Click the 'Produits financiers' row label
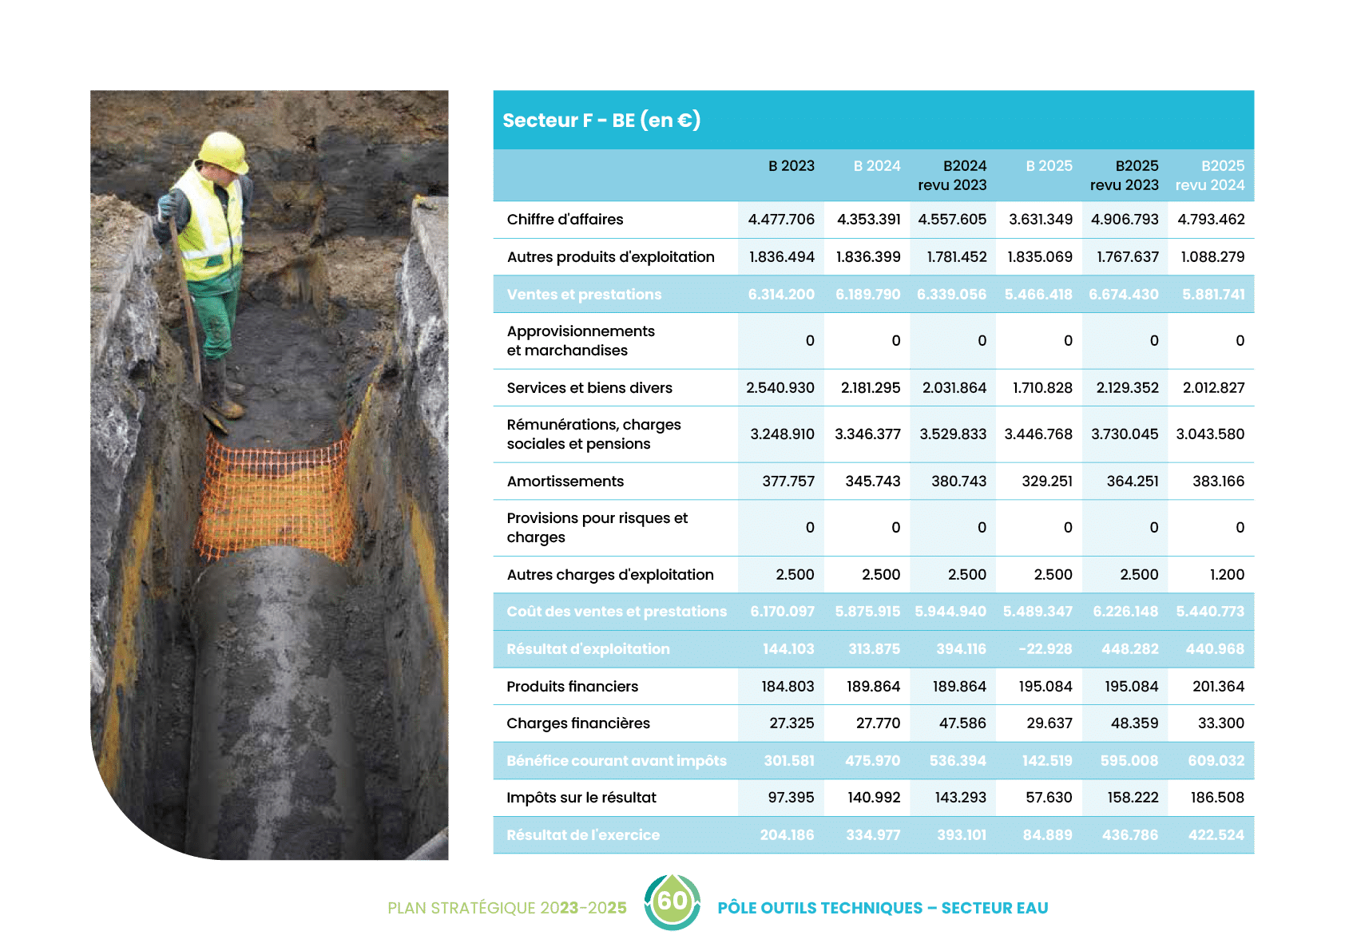This screenshot has height=951, width=1345. tap(572, 687)
